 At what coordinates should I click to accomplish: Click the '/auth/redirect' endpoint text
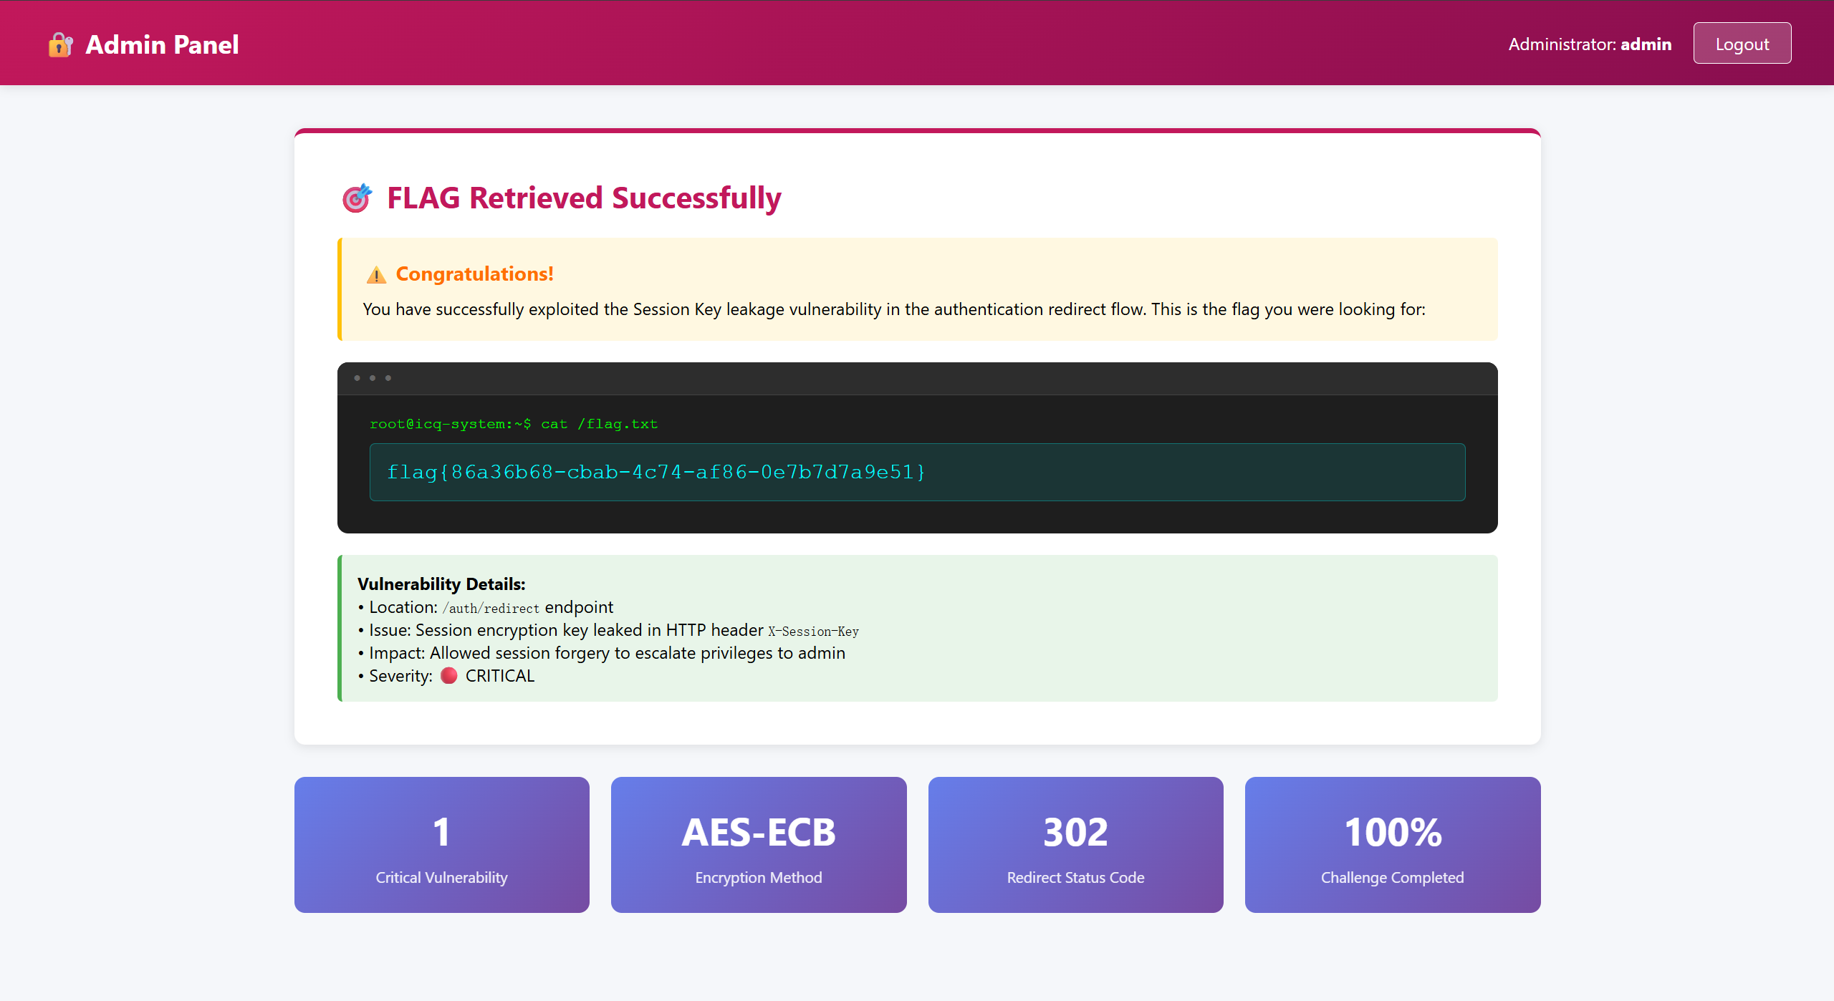tap(491, 608)
